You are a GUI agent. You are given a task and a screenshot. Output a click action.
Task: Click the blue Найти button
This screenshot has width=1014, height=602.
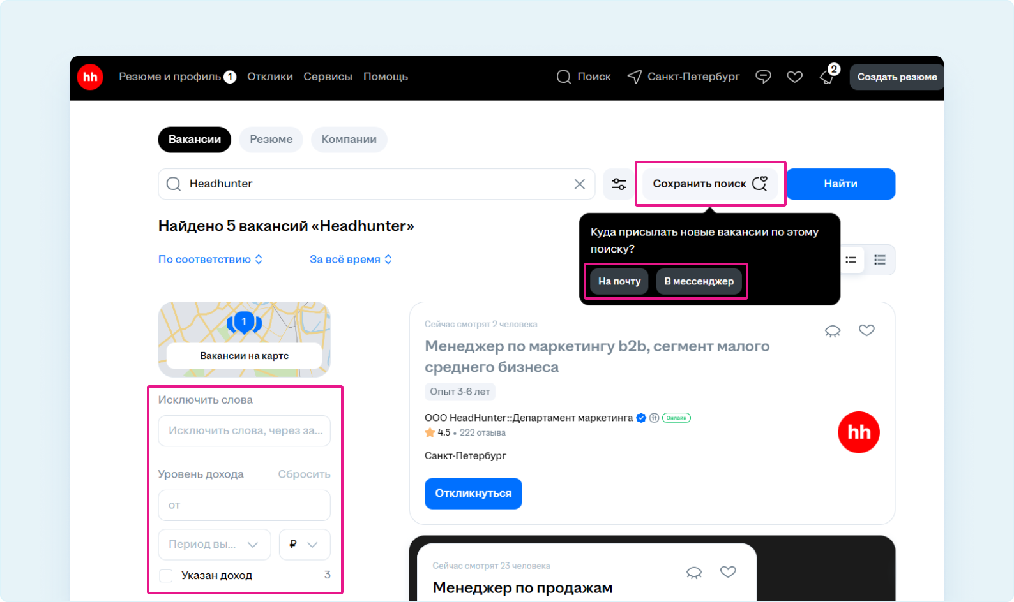point(840,184)
